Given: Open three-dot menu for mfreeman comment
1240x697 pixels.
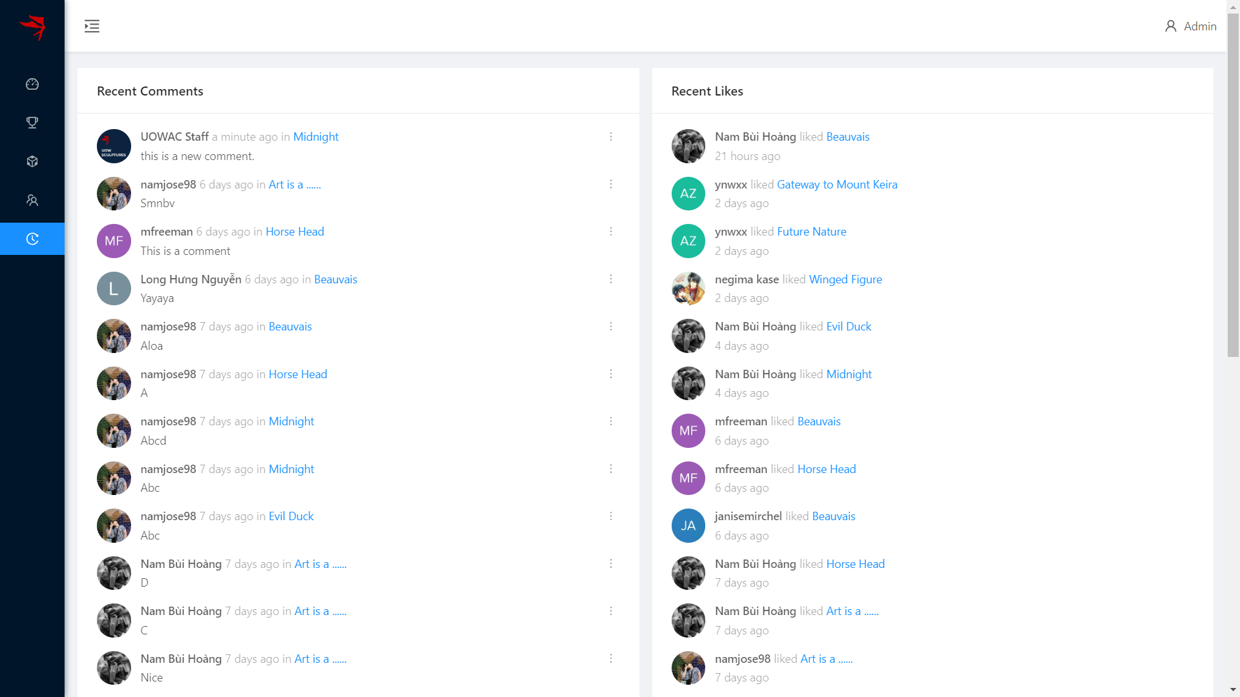Looking at the screenshot, I should pyautogui.click(x=610, y=232).
